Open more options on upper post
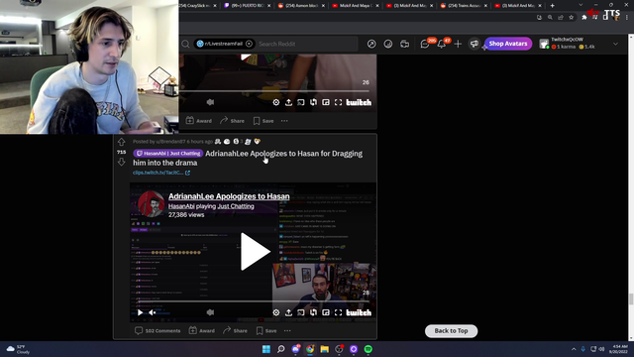The width and height of the screenshot is (634, 357). click(x=284, y=121)
